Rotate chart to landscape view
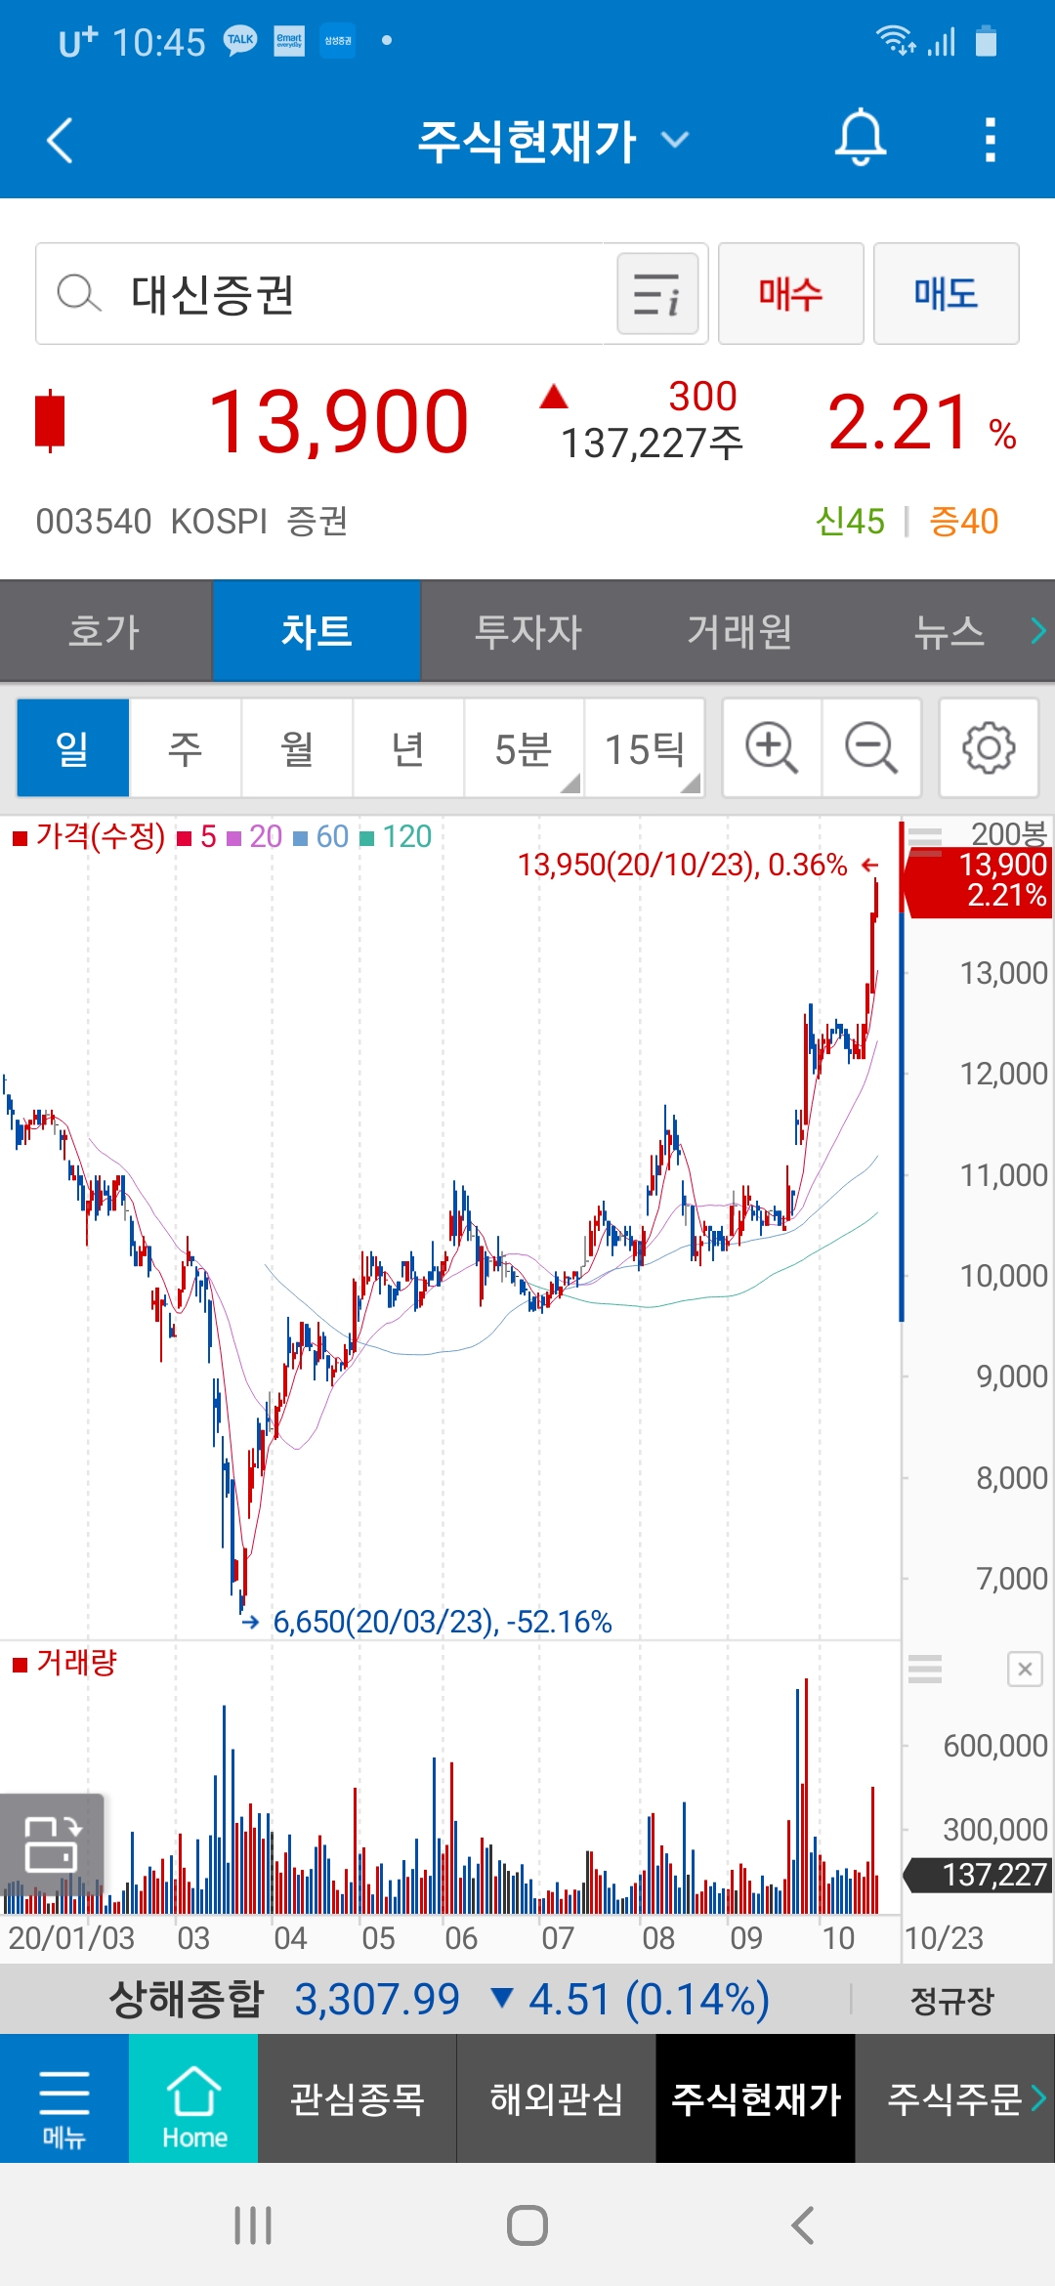This screenshot has width=1055, height=2286. point(52,1844)
